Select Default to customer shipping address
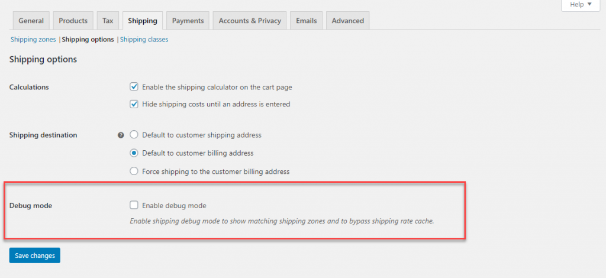This screenshot has width=606, height=278. 134,135
